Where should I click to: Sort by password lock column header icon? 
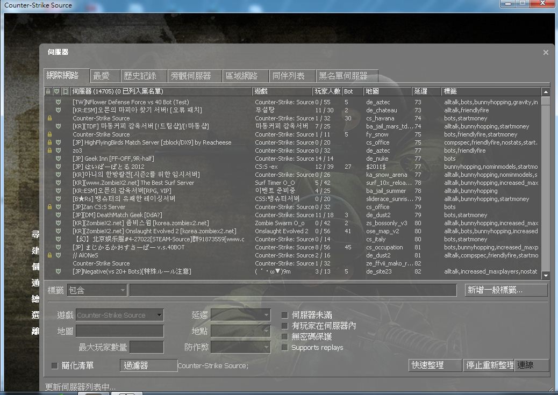tap(48, 91)
